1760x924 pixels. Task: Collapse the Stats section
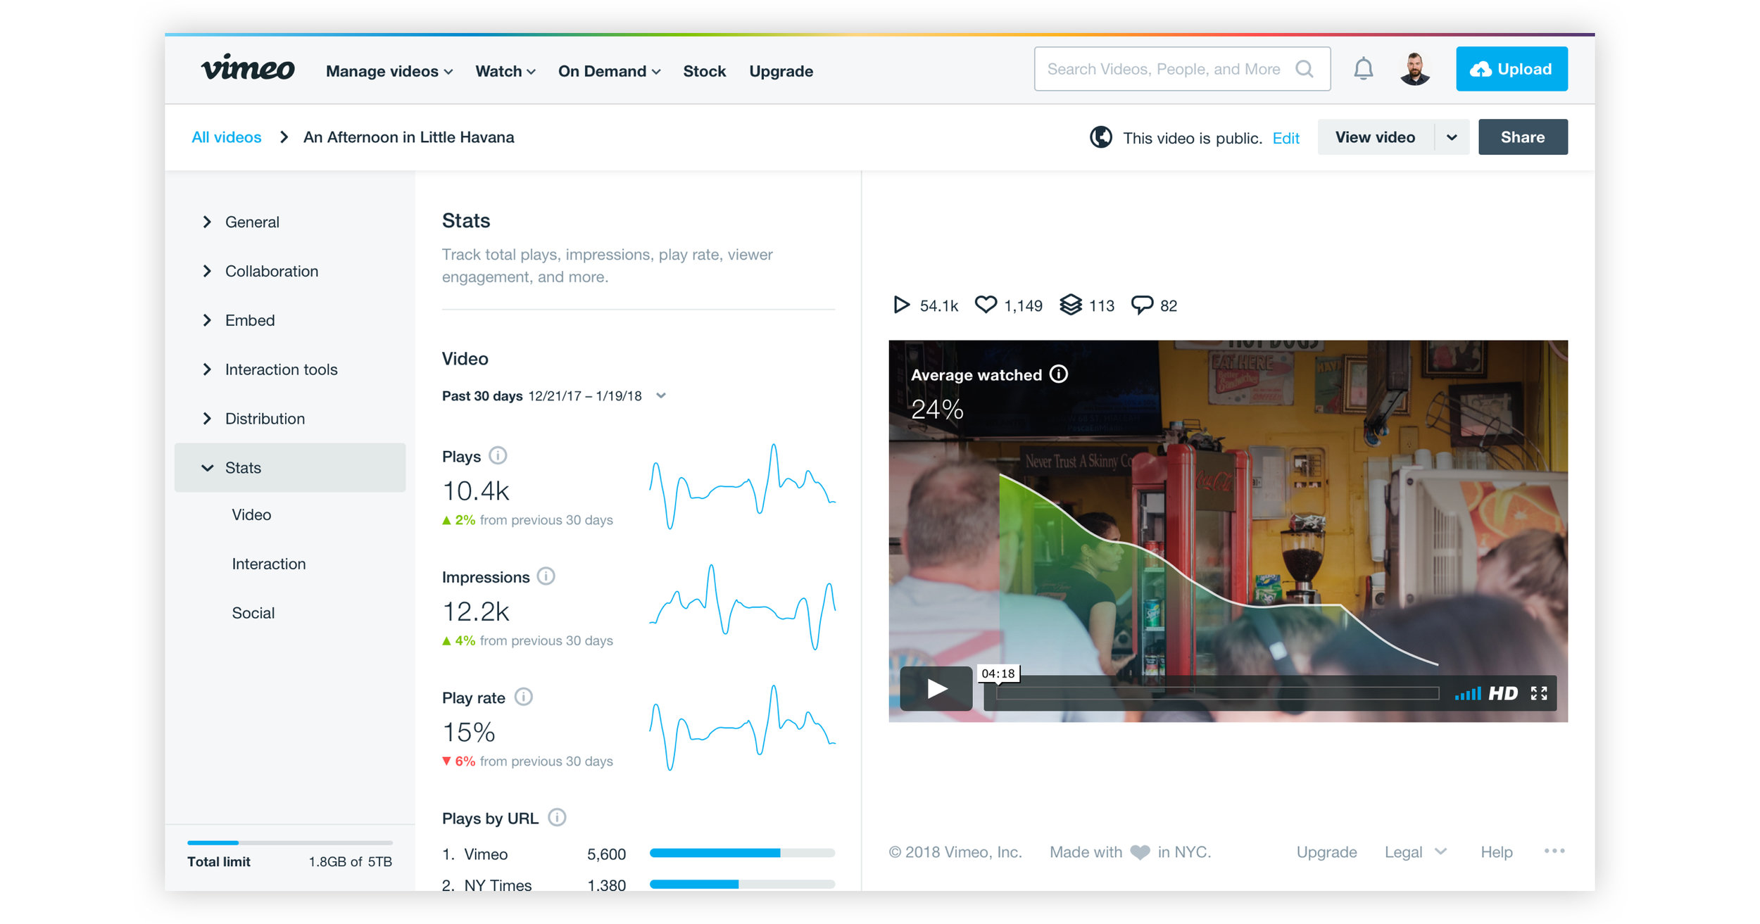click(289, 467)
